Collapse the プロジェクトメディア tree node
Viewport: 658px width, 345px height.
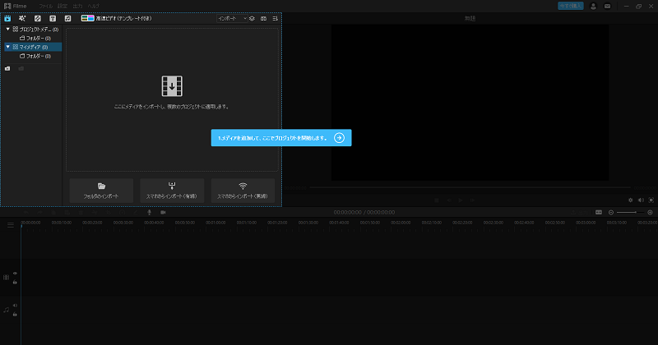pyautogui.click(x=7, y=29)
